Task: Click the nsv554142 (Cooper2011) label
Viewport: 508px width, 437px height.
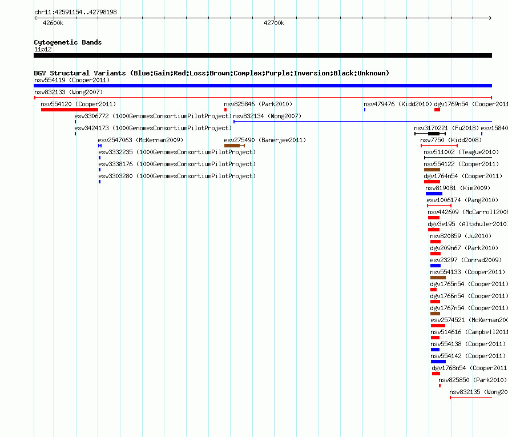Action: pyautogui.click(x=468, y=356)
